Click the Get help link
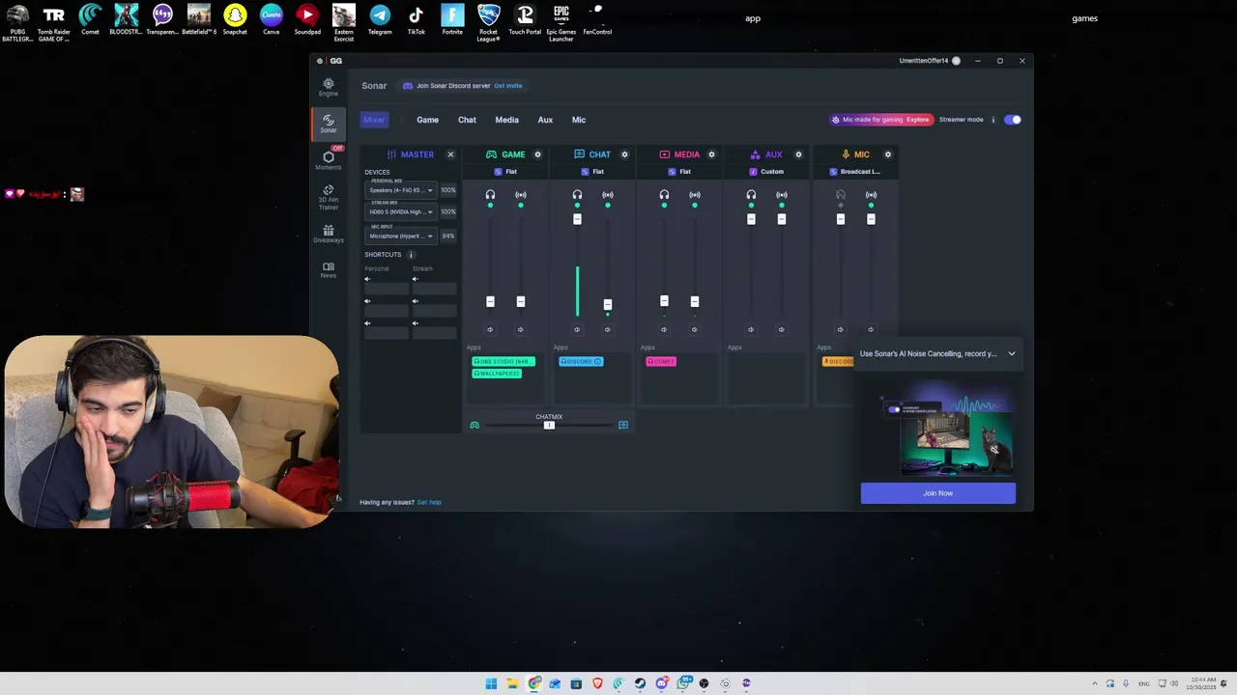 coord(429,502)
